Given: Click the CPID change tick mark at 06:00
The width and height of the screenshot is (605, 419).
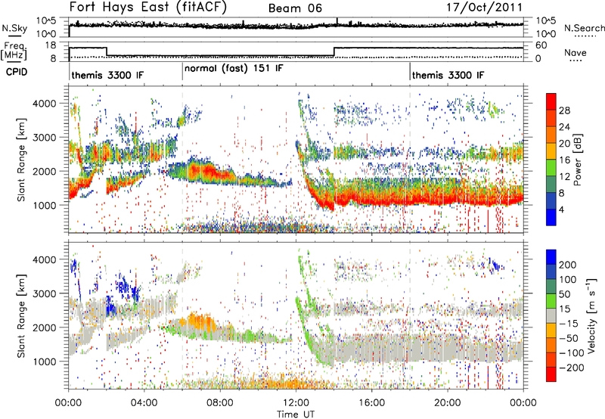Looking at the screenshot, I should coord(182,72).
